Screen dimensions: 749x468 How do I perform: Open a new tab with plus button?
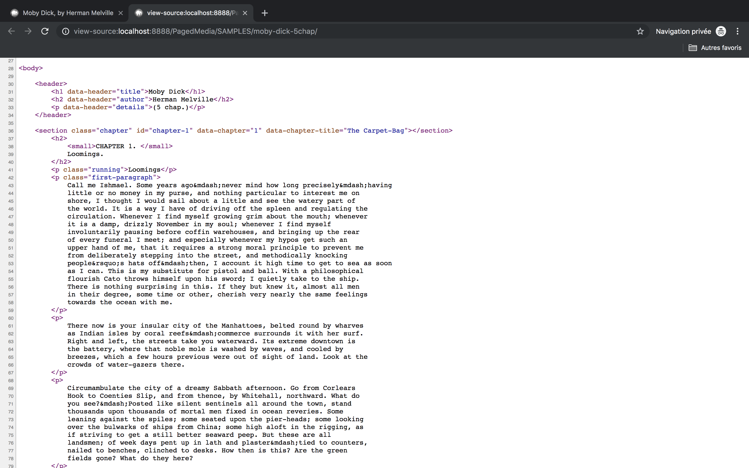264,13
